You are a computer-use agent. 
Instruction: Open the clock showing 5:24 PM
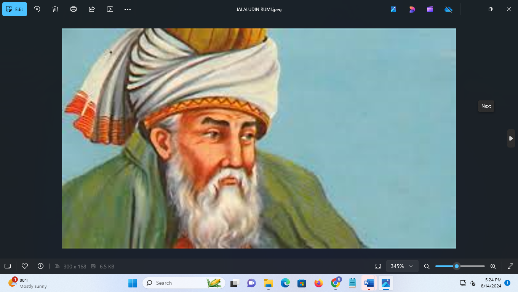pyautogui.click(x=491, y=283)
